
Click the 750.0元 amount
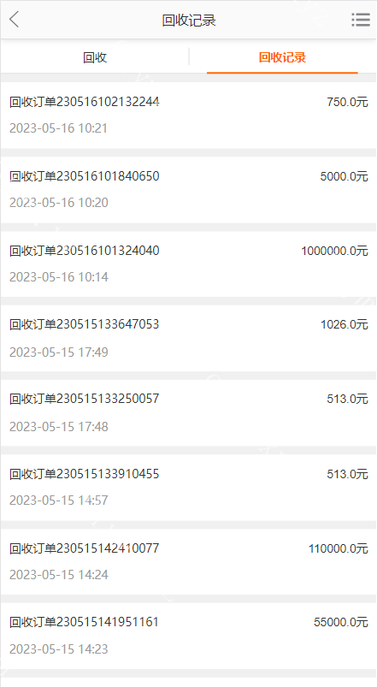coord(347,102)
